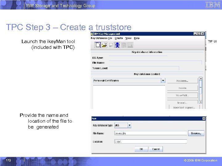Confirm the New dialog with OK
The width and height of the screenshot is (222, 166).
point(141,149)
